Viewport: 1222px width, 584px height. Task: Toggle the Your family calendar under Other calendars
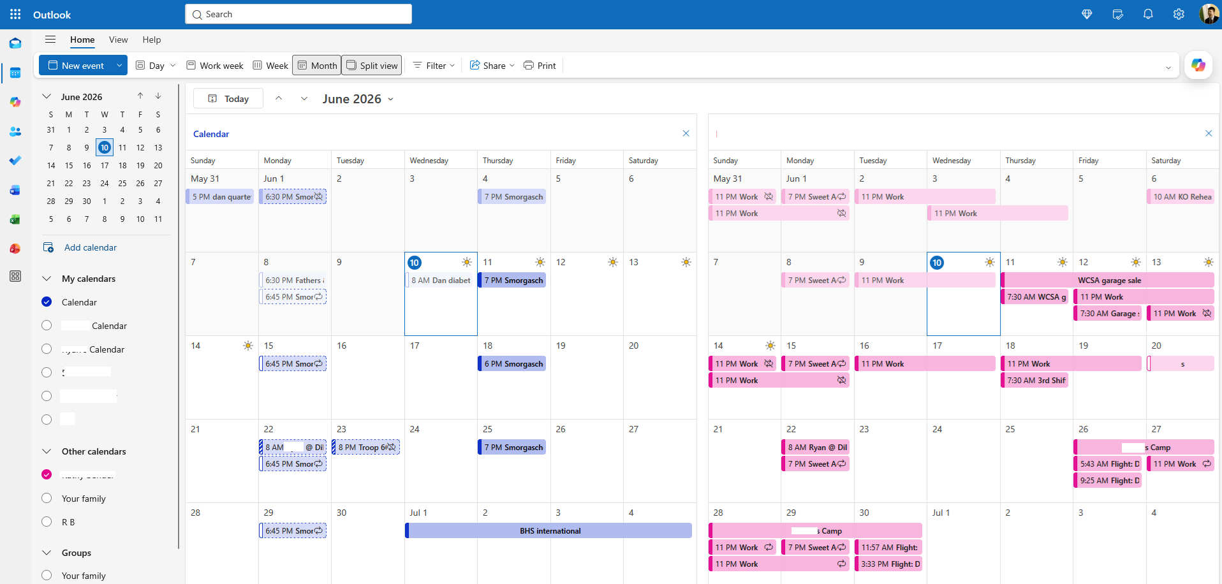click(47, 498)
